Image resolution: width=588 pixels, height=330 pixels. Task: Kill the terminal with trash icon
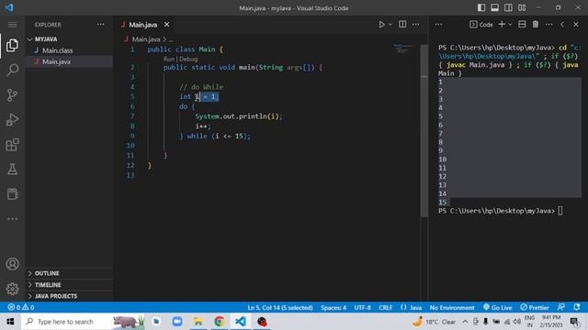coord(536,25)
